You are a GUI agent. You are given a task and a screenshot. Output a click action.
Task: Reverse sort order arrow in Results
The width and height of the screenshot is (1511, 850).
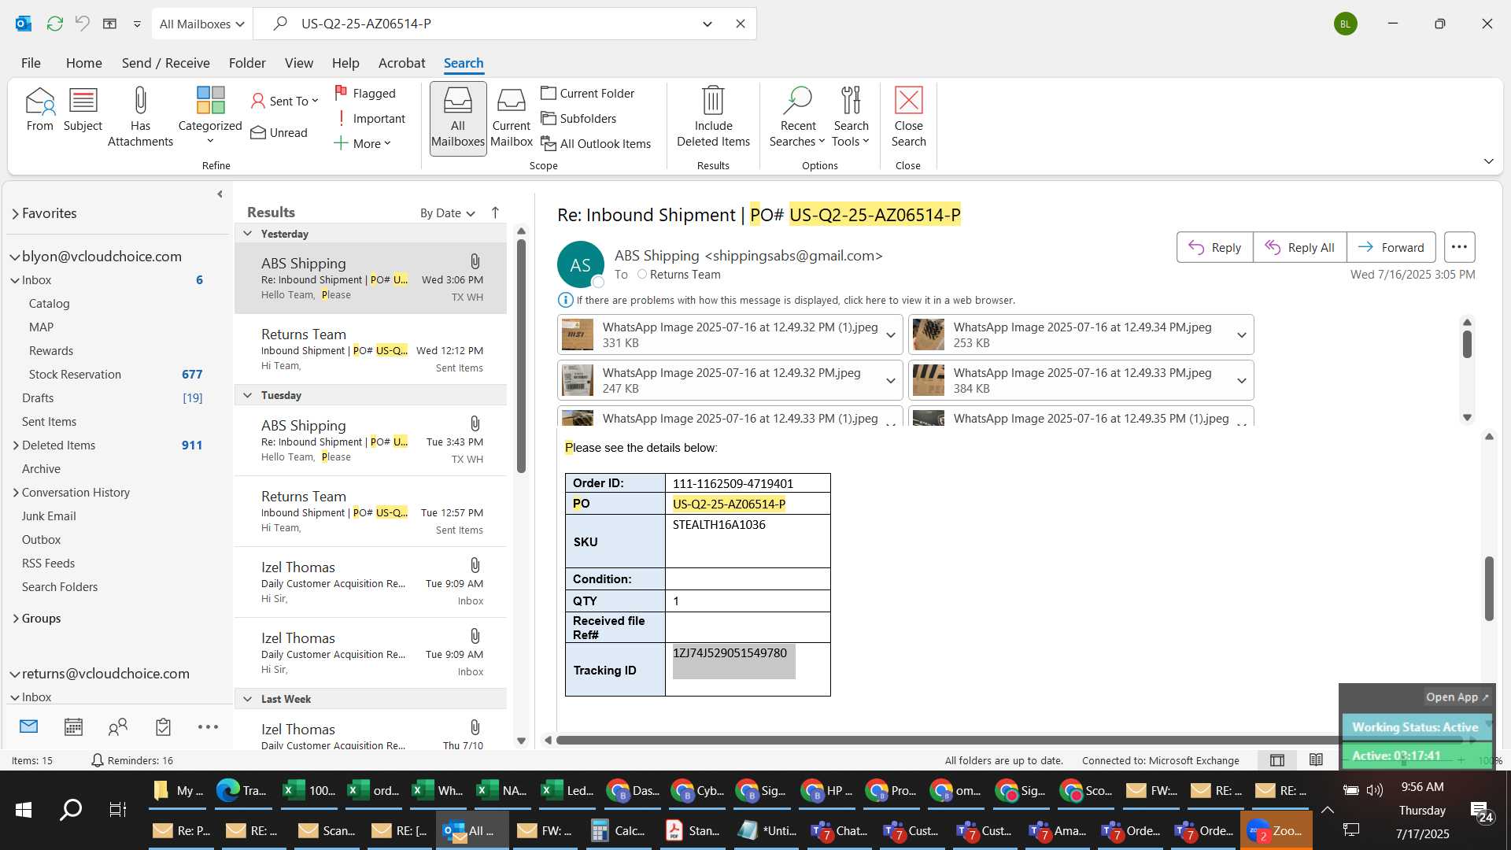coord(495,213)
